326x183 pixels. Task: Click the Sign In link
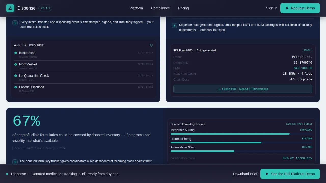(x=271, y=8)
